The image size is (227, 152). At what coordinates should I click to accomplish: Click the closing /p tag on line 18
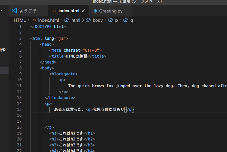49,127
